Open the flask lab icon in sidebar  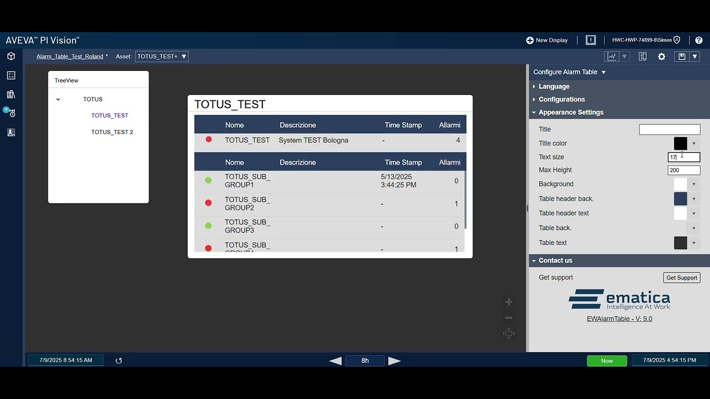coord(11,132)
